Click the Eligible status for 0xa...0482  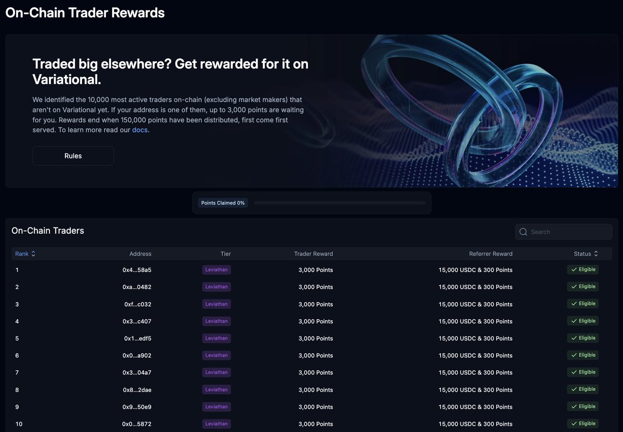click(x=583, y=287)
